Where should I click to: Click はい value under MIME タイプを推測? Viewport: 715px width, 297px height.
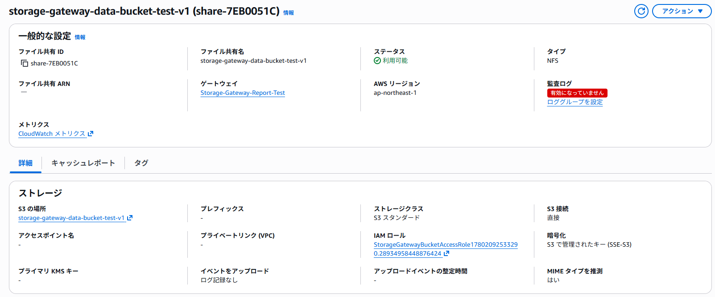[554, 280]
